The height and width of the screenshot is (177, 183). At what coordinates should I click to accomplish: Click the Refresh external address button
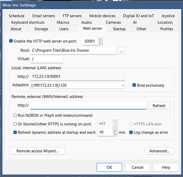[159, 105]
